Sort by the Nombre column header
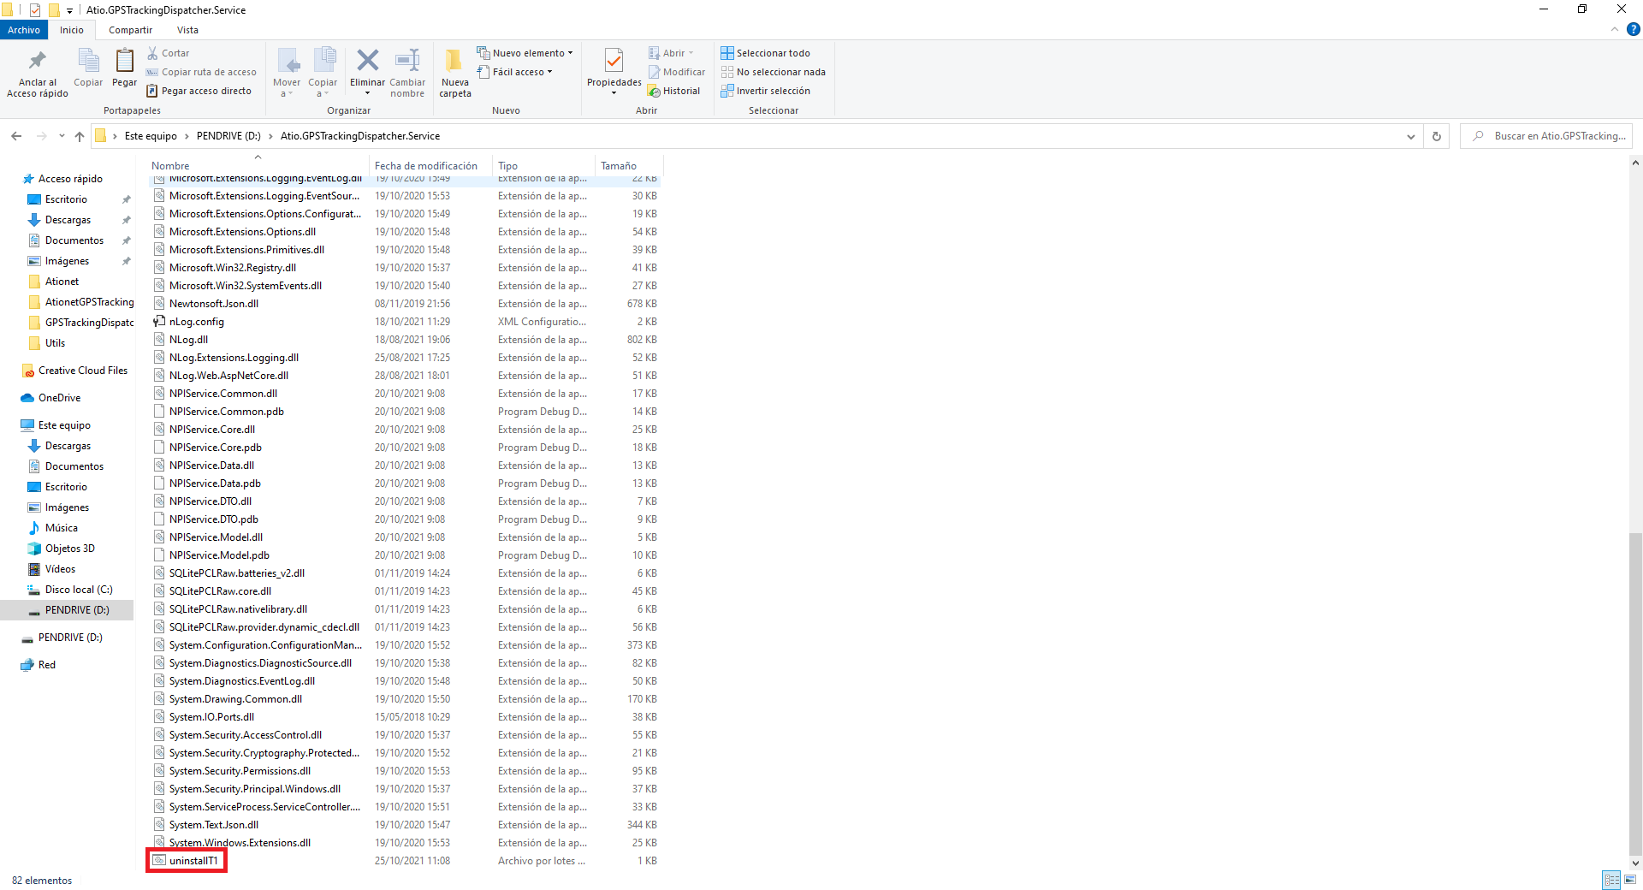This screenshot has width=1643, height=890. tap(170, 166)
